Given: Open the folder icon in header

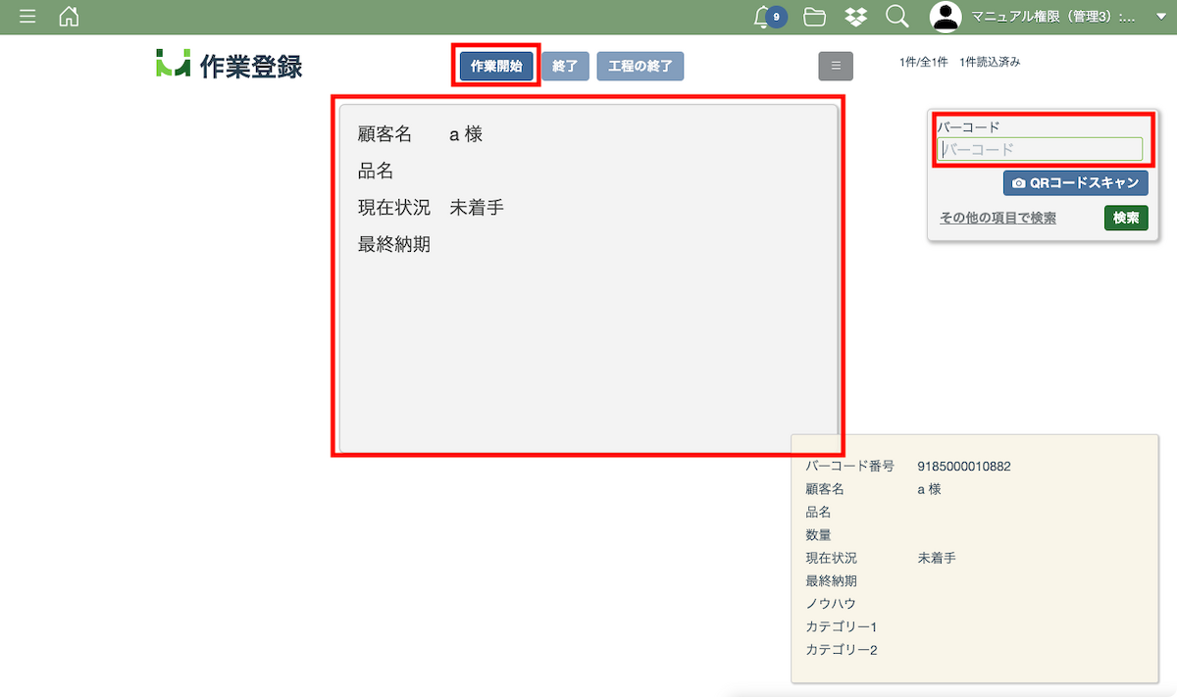Looking at the screenshot, I should pos(813,17).
